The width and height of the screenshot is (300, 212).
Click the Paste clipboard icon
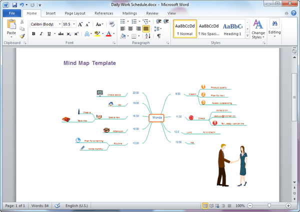pos(11,24)
